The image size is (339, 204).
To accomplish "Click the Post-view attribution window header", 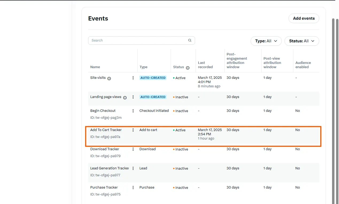I will click(272, 63).
